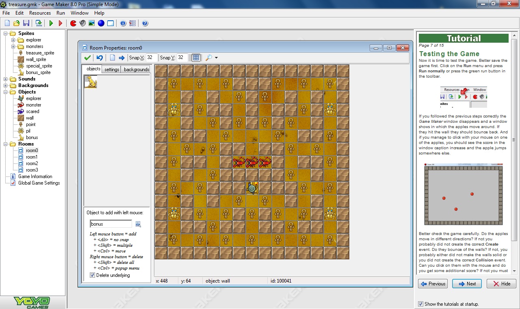Toggle the room grid display button
The image size is (520, 309).
point(196,58)
